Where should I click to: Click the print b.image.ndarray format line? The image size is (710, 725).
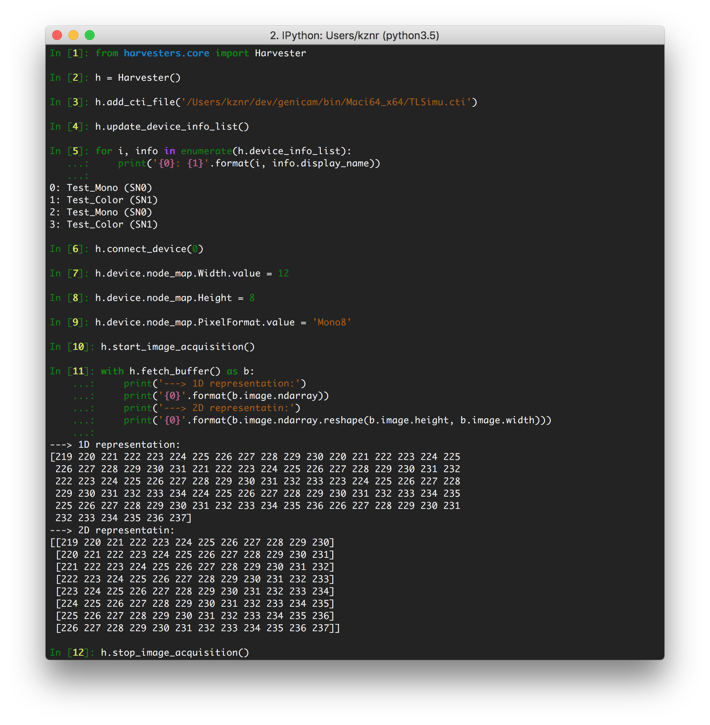point(226,396)
